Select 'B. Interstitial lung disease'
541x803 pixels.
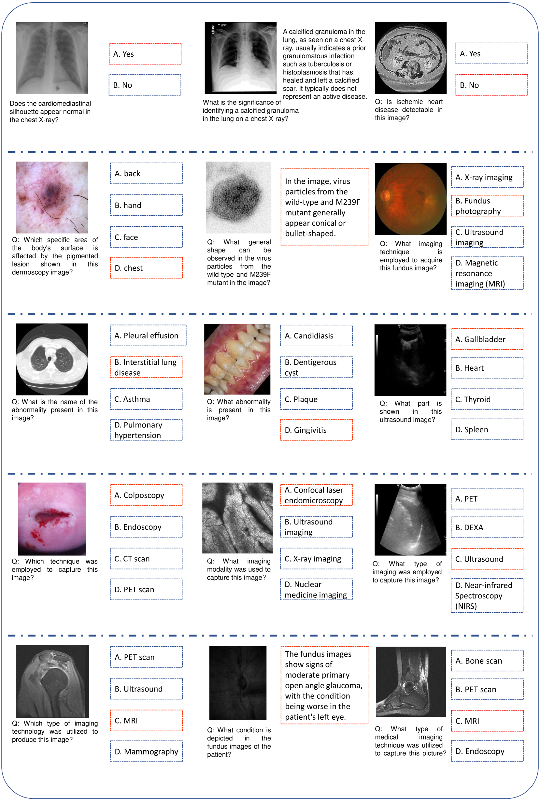pyautogui.click(x=146, y=367)
